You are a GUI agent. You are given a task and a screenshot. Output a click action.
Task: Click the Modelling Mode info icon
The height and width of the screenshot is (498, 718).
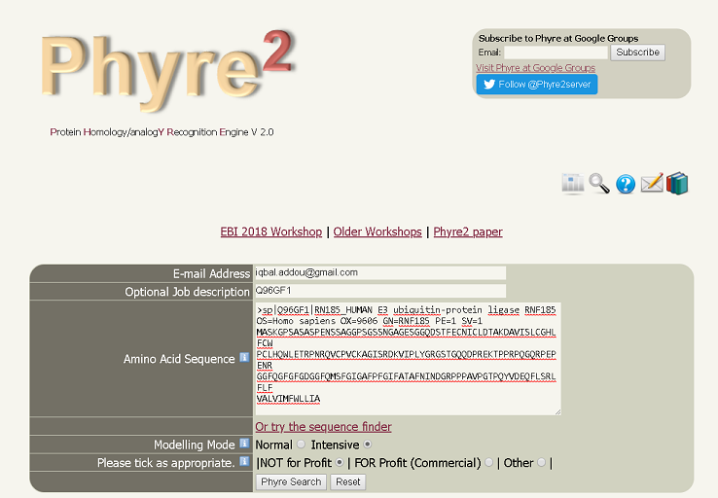click(x=244, y=444)
